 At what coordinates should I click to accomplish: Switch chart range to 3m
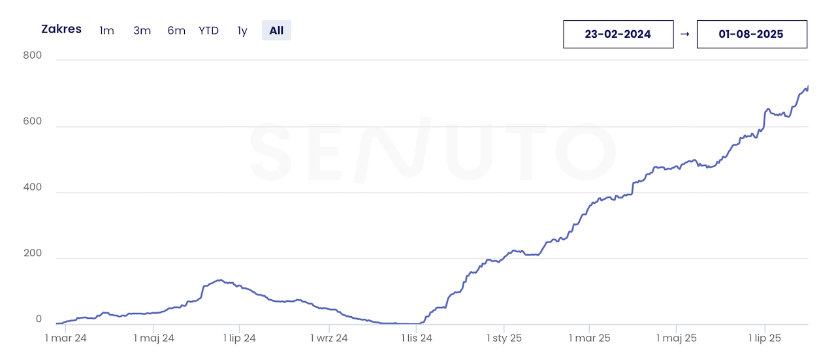(x=142, y=31)
